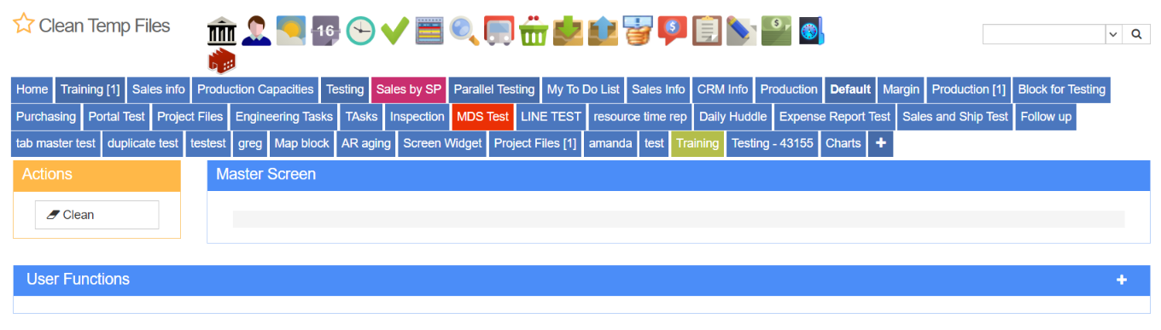Screen dimensions: 1161x330
Task: Open the MDS Test tab
Action: 482,117
